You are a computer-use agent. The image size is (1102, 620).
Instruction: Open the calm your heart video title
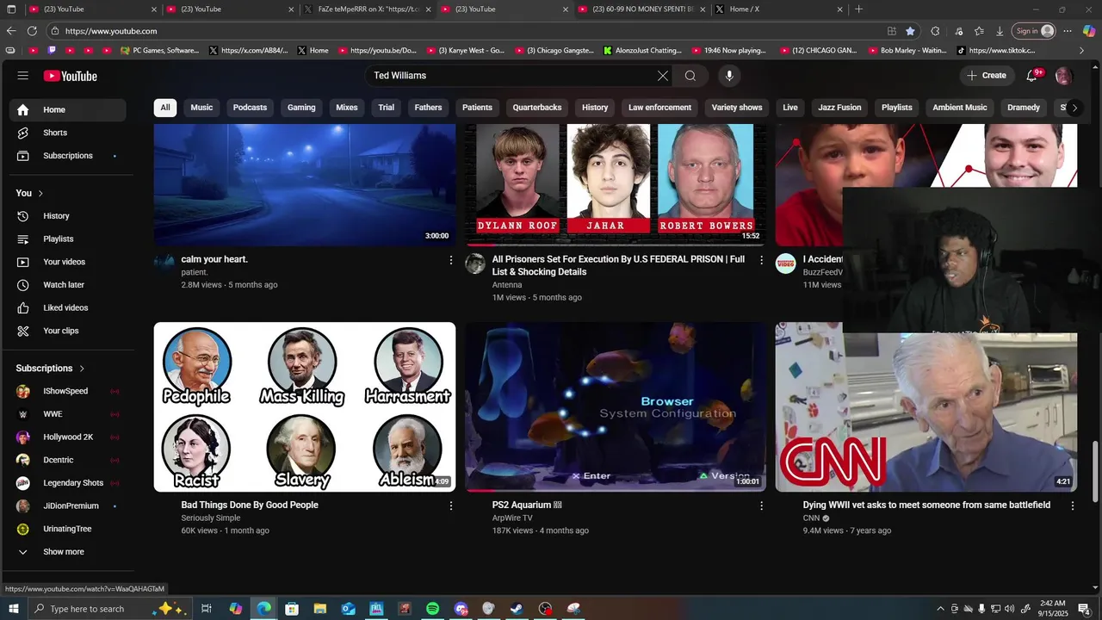[214, 259]
